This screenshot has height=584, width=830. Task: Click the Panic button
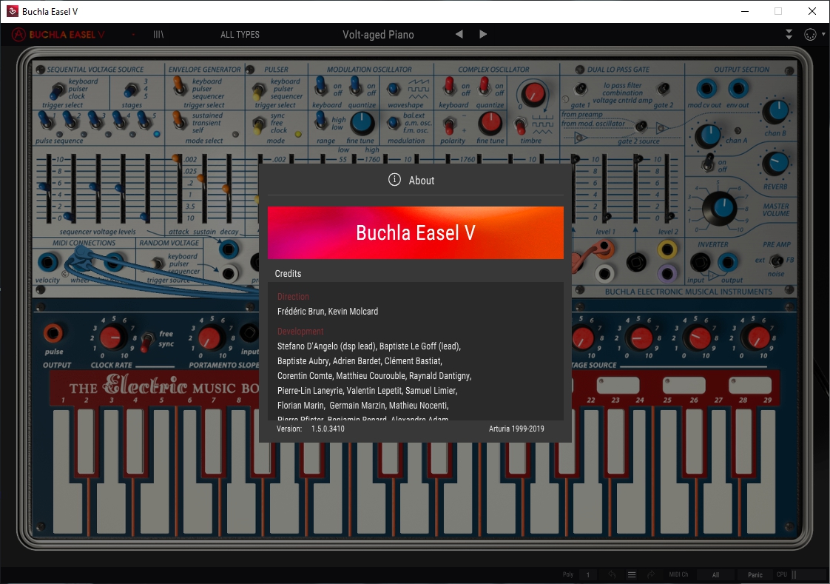(x=755, y=574)
